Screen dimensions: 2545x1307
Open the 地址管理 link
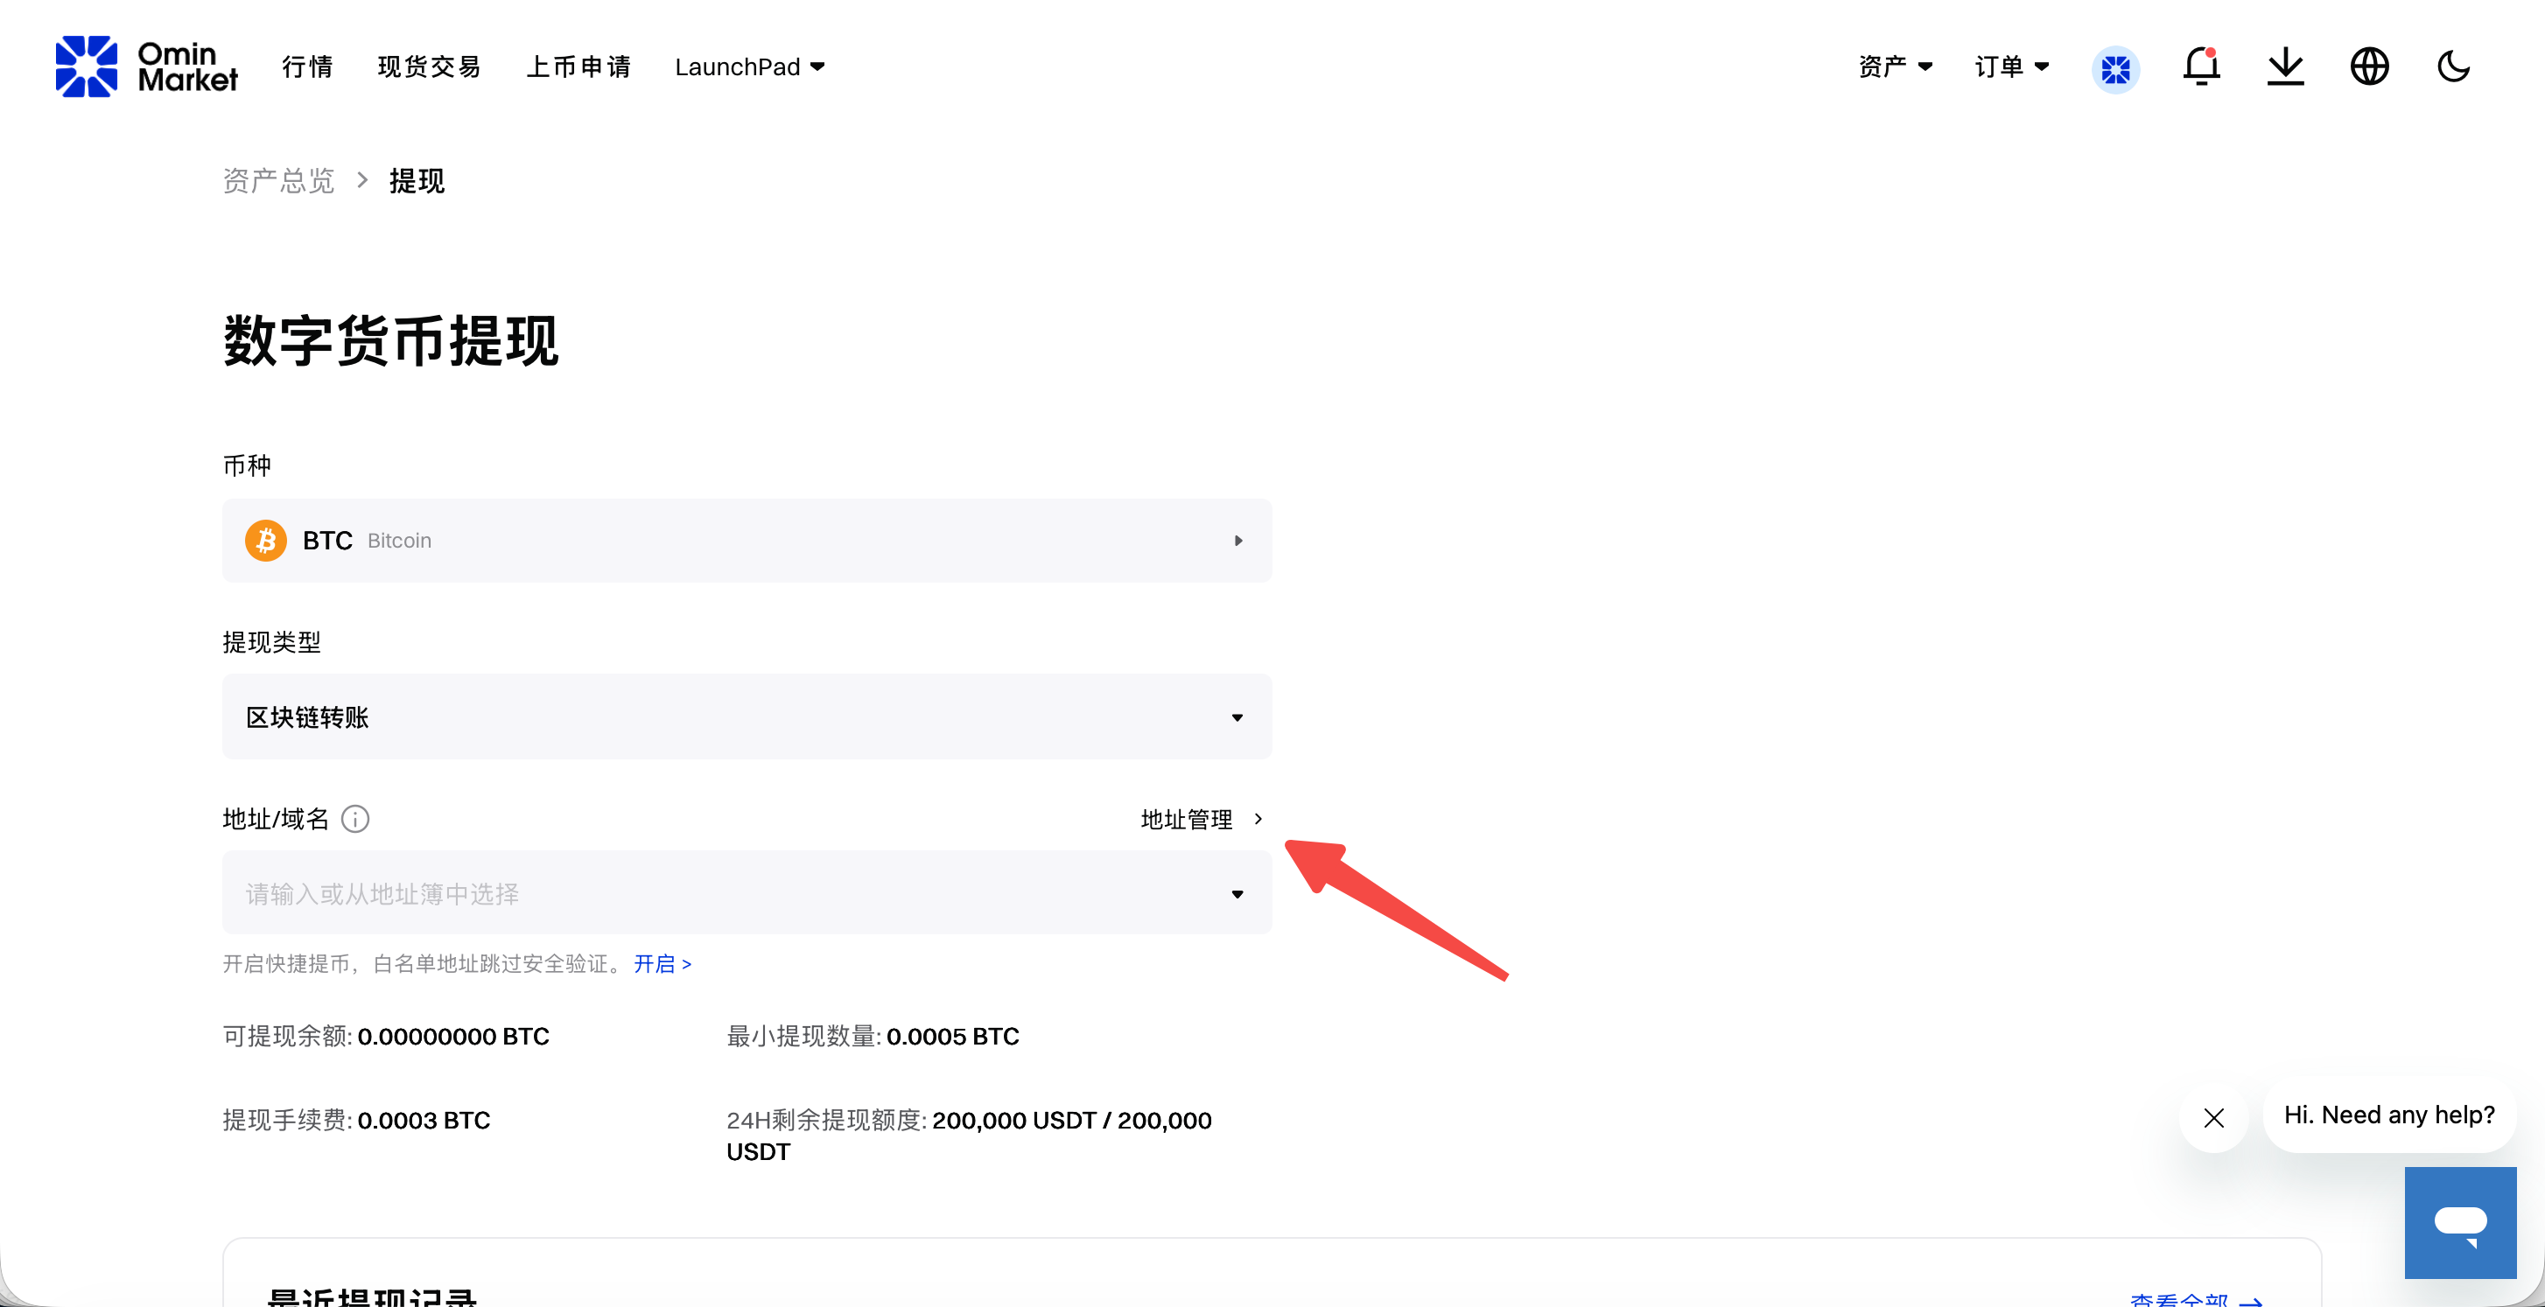1202,819
